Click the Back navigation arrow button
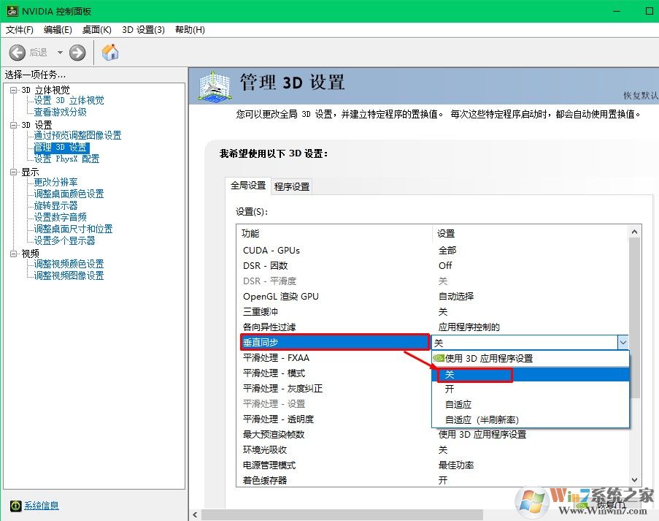 coord(18,53)
